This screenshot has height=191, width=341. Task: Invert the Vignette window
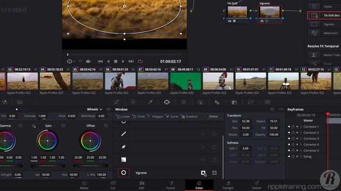(x=203, y=172)
